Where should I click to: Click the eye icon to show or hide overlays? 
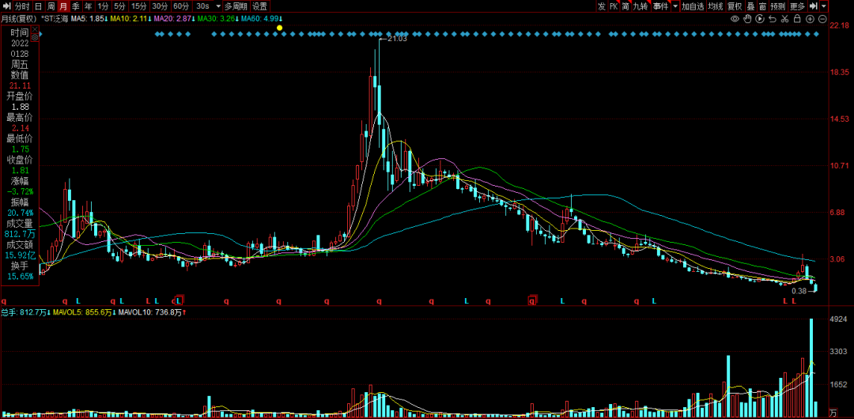tap(735, 19)
